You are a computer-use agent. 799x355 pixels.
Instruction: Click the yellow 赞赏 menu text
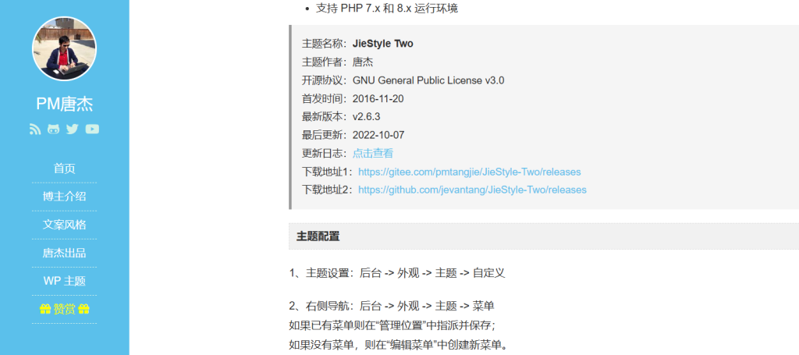[64, 310]
